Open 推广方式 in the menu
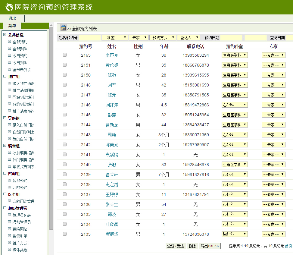This screenshot has width=293, height=255. [20, 243]
